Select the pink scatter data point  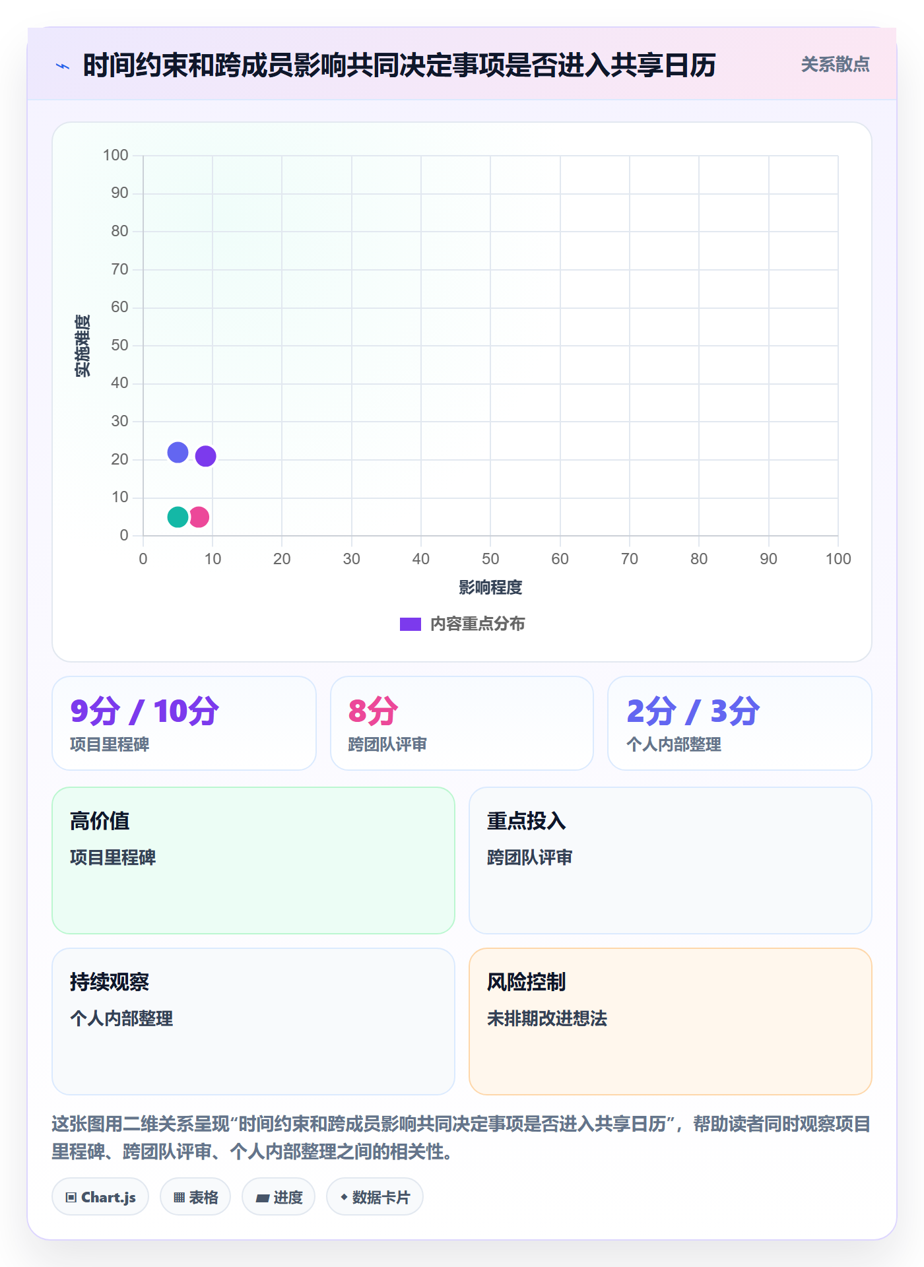pyautogui.click(x=199, y=517)
